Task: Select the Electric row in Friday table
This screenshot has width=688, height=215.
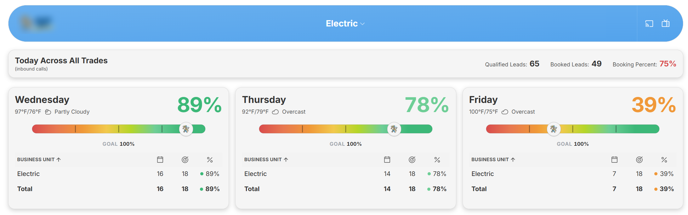Action: click(x=572, y=174)
